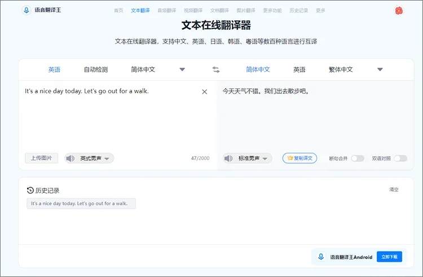Select 繁体中文 as target language
Viewport: 423px width, 277px height.
(x=341, y=69)
